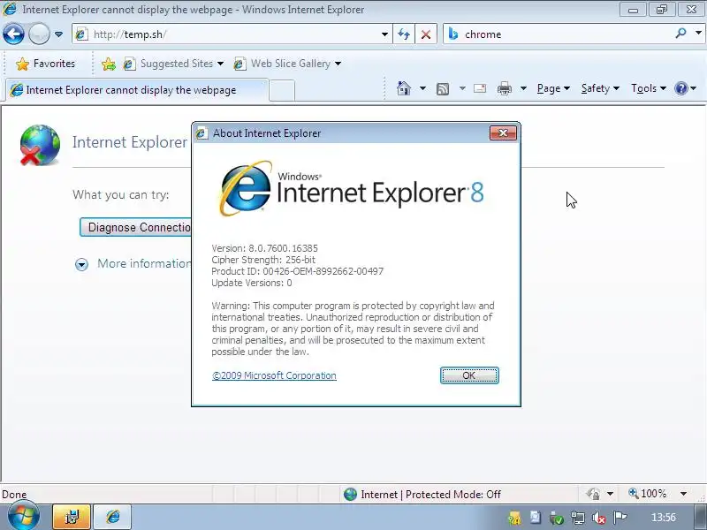The height and width of the screenshot is (530, 707).
Task: Expand the Home button dropdown arrow
Action: tap(422, 88)
